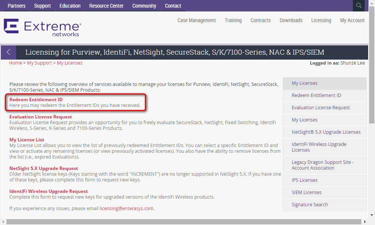Click the search magnifier icon
The height and width of the screenshot is (225, 375).
(x=359, y=5)
